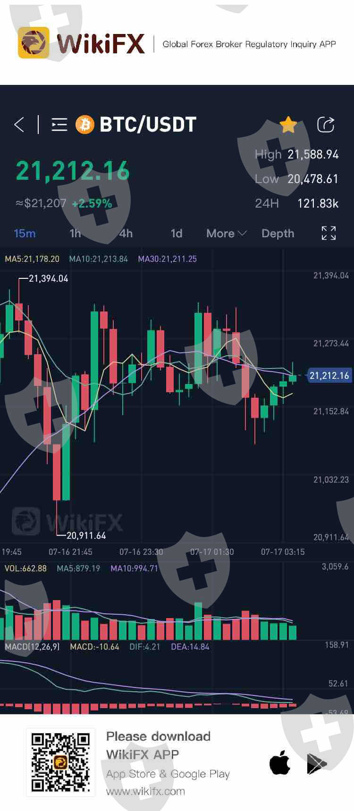This screenshot has width=354, height=811.
Task: Tap the back arrow icon
Action: 19,125
